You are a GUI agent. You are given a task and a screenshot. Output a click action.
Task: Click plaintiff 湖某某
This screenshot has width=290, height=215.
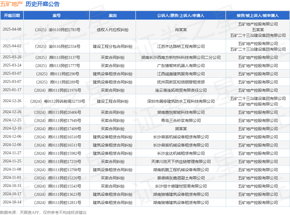tap(181, 129)
